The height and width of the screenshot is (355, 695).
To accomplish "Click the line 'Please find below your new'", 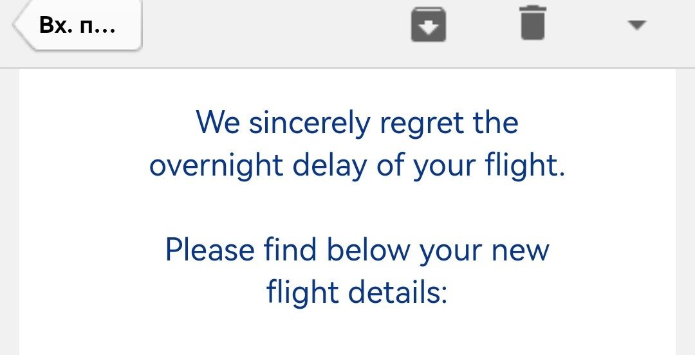I will click(357, 249).
